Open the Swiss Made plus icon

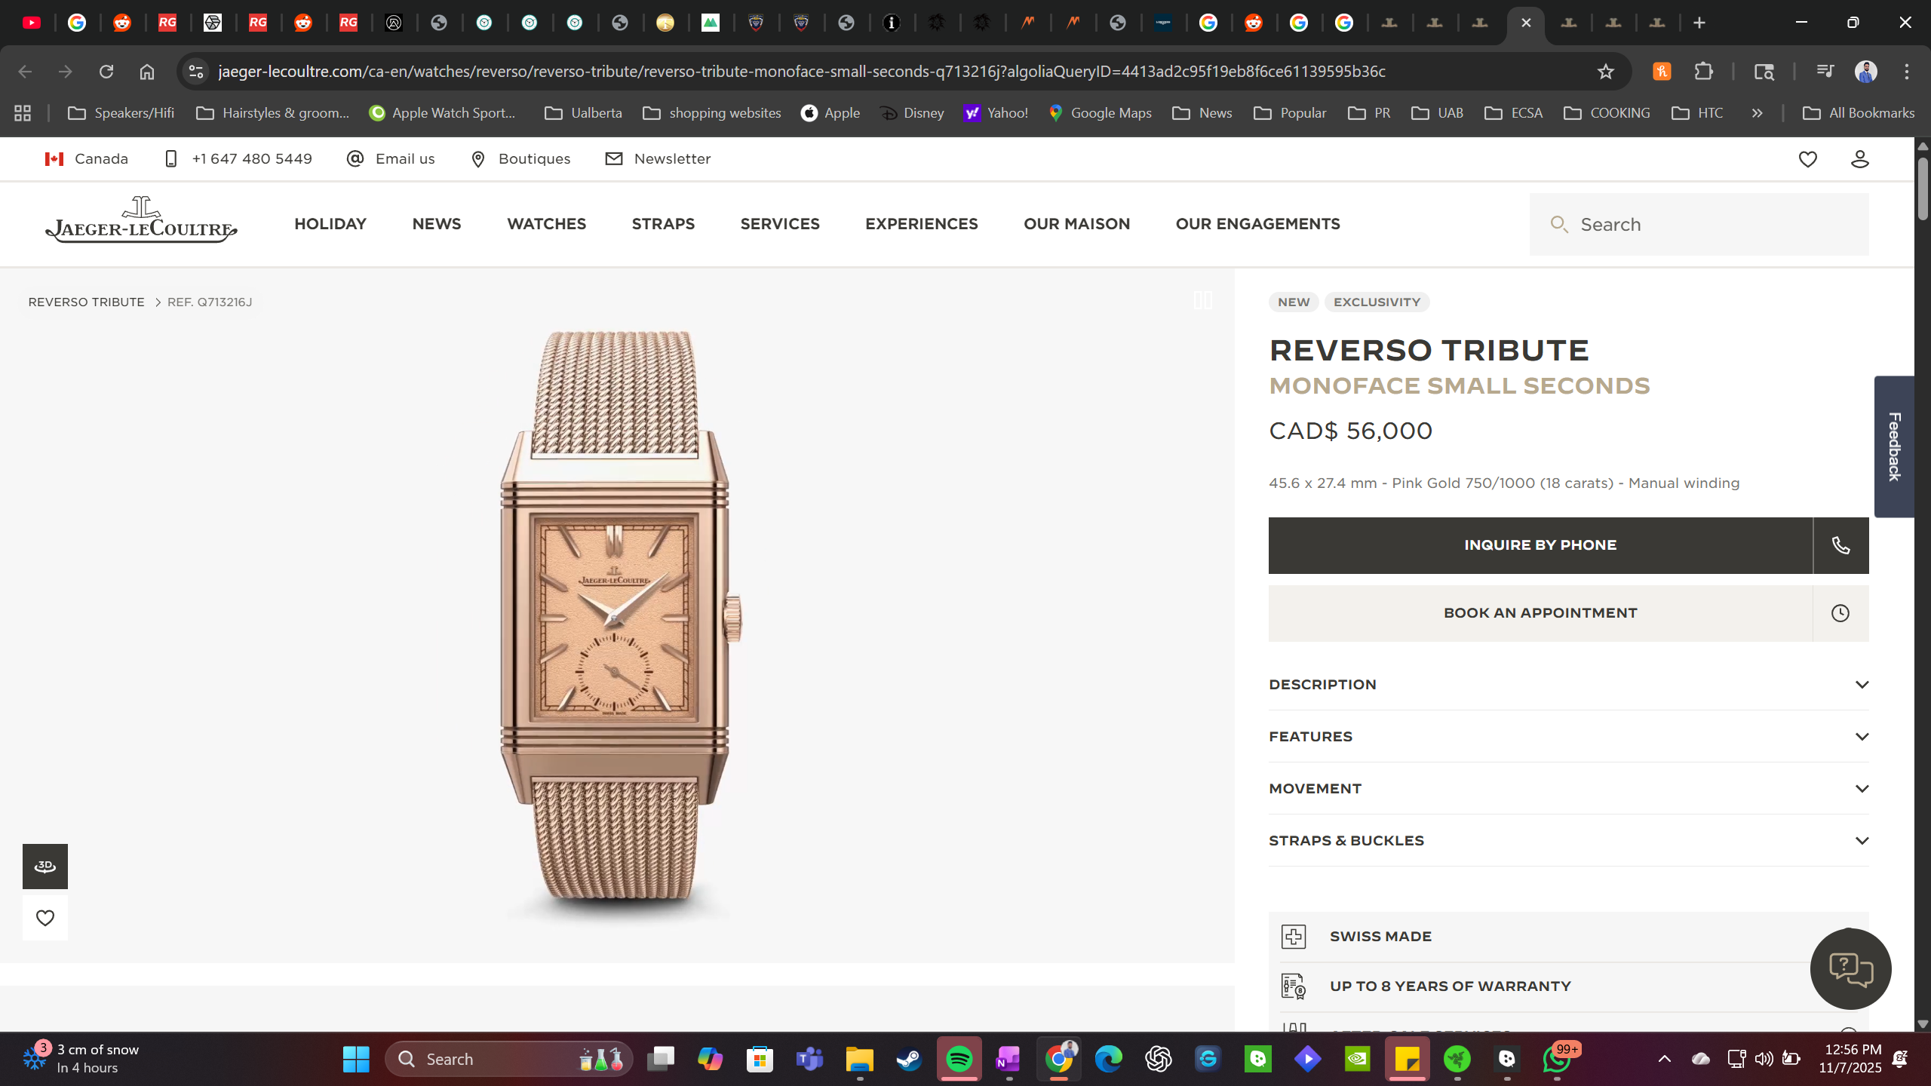pos(1294,937)
